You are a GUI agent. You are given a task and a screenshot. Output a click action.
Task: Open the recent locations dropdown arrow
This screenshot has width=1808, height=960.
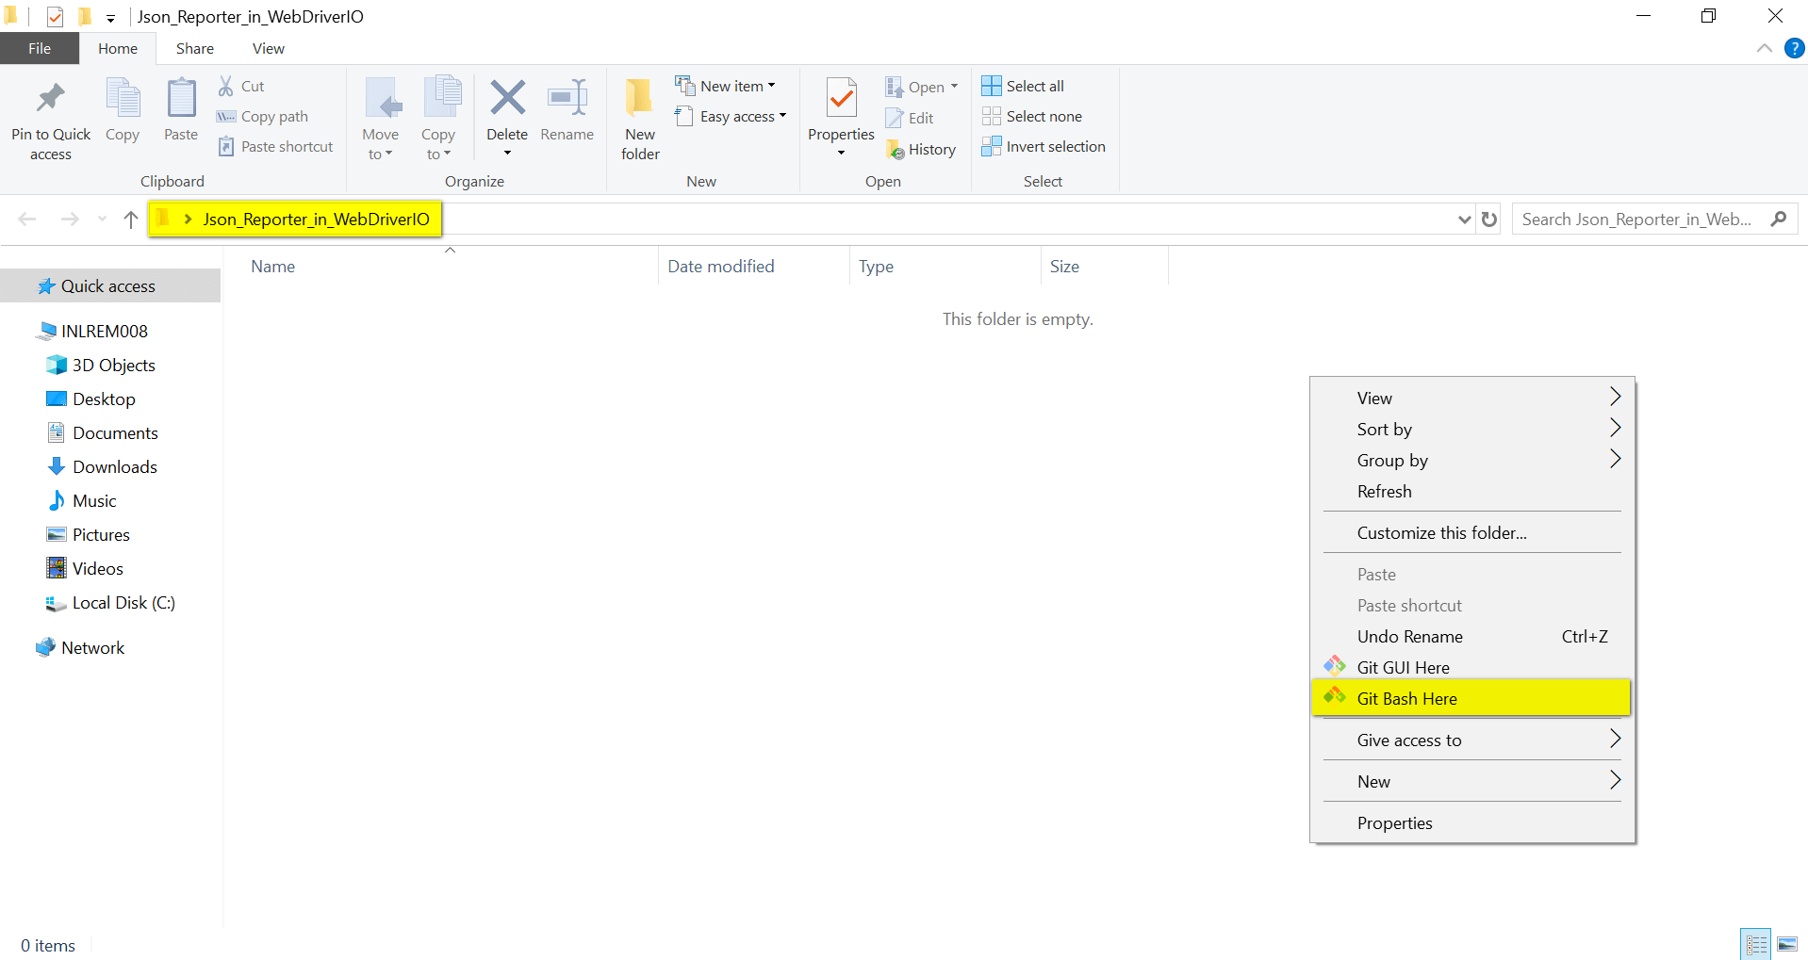click(102, 220)
